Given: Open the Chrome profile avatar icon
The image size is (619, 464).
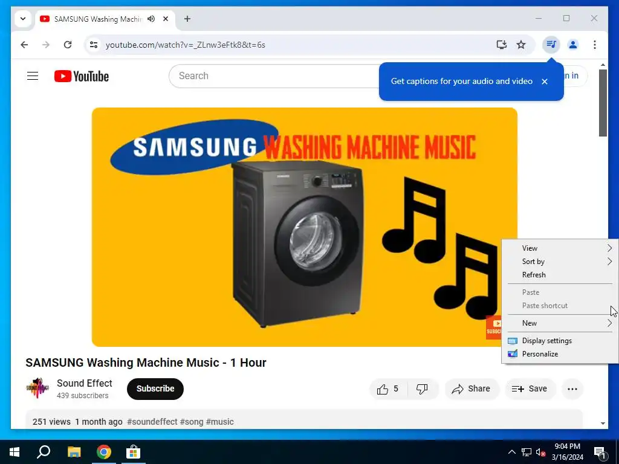Looking at the screenshot, I should pyautogui.click(x=573, y=45).
